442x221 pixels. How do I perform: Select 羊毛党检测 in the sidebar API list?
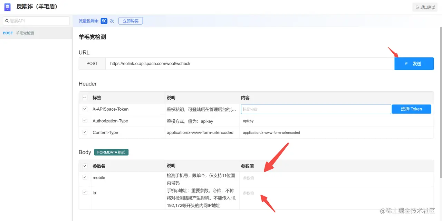(26, 33)
